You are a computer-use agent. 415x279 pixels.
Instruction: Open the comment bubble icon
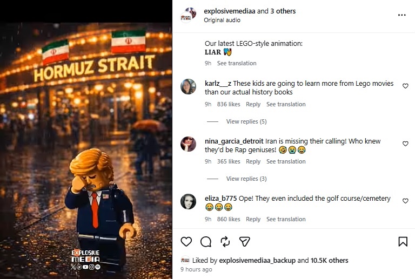pos(206,242)
